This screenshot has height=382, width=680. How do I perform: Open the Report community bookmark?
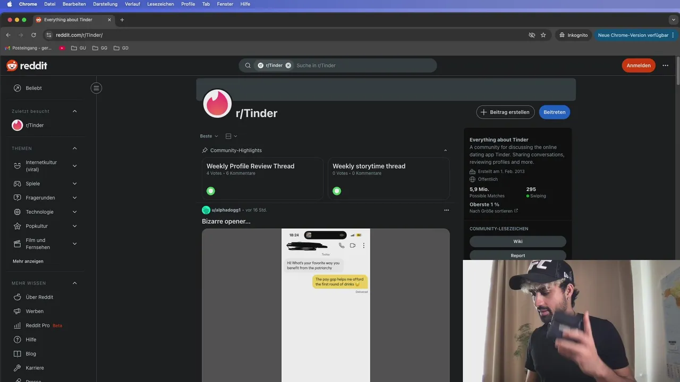[x=518, y=255]
